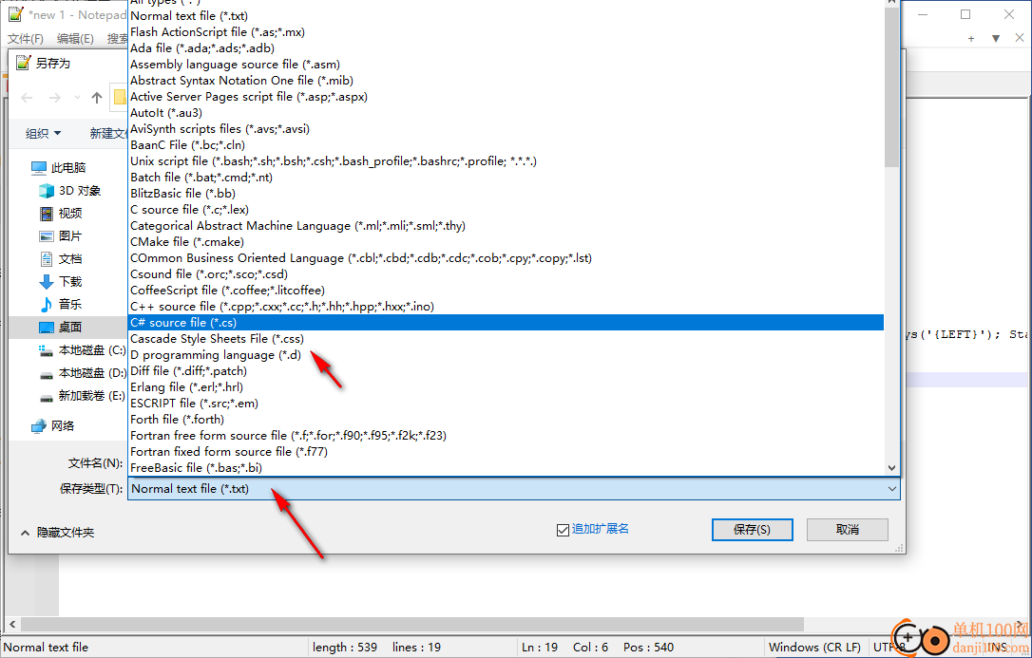Collapse folders with 隐藏文件夹
Viewport: 1032px width, 658px height.
58,533
